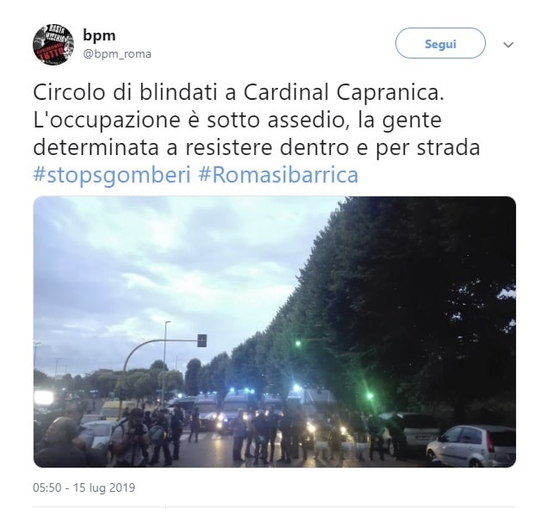Click the silver car in the photo
Image resolution: width=547 pixels, height=509 pixels.
coord(471,445)
